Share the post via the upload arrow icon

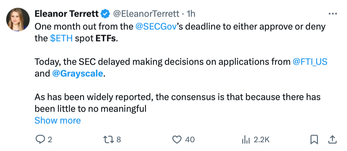(333, 139)
